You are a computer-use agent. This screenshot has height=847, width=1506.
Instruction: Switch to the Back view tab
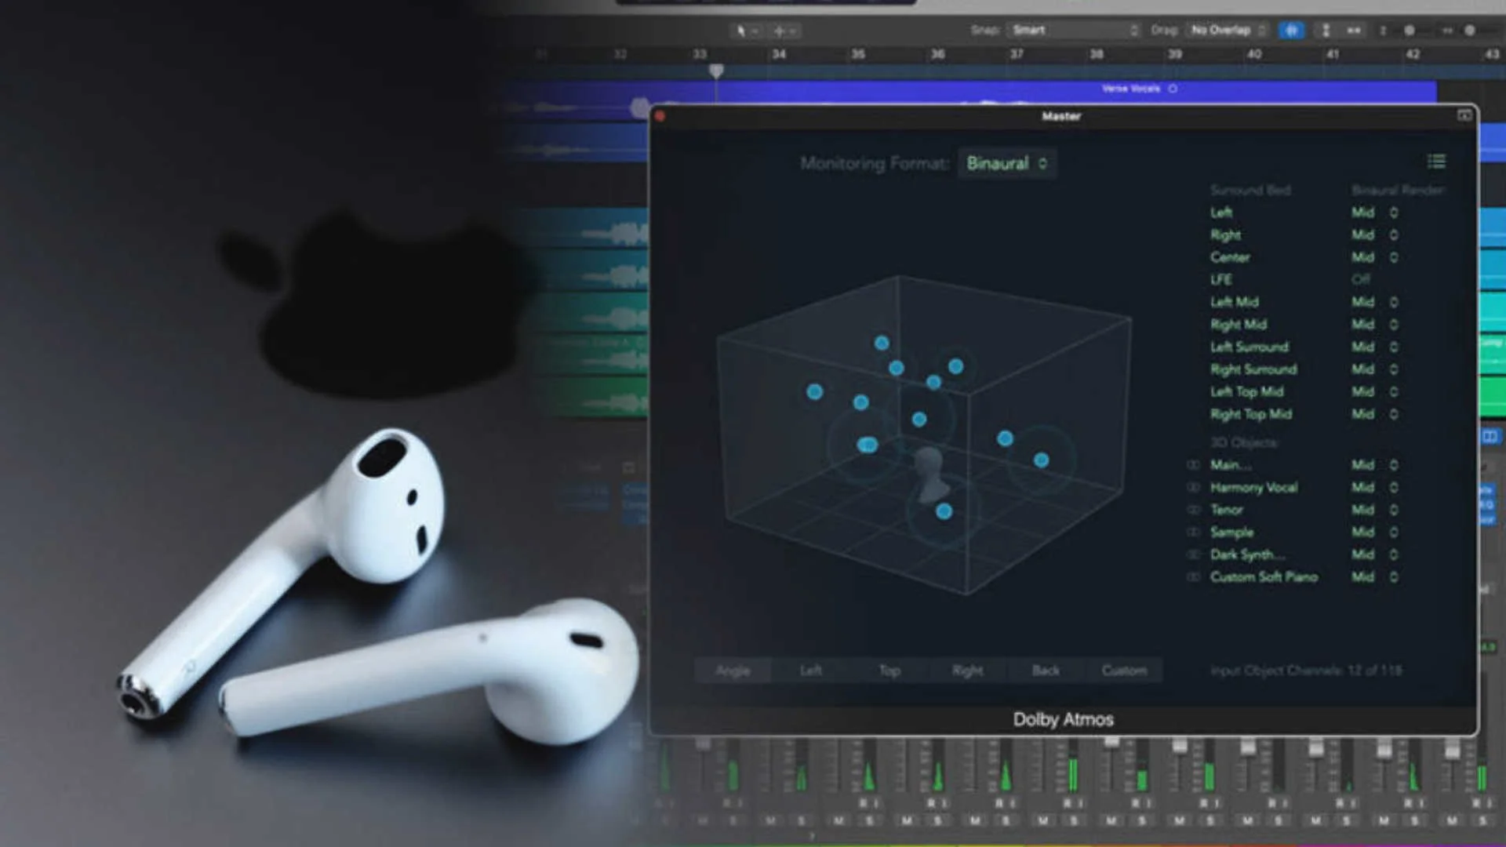click(x=1046, y=671)
